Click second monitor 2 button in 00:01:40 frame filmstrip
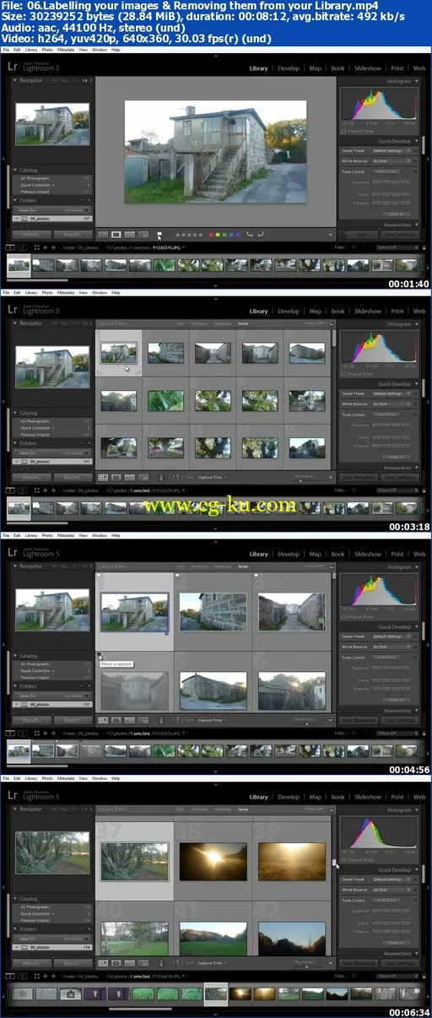This screenshot has height=1018, width=432. coord(23,248)
